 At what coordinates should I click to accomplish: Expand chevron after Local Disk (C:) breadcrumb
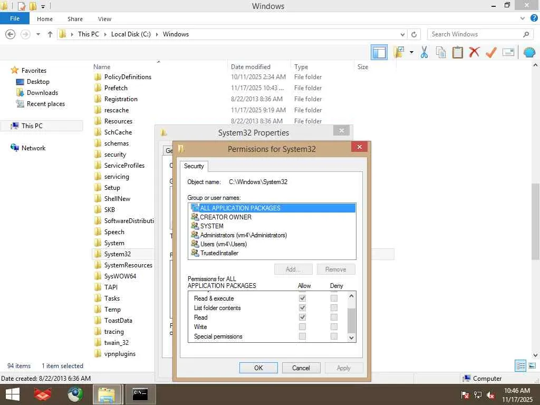(x=157, y=34)
